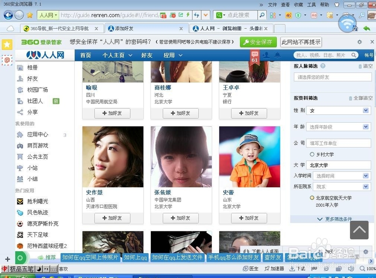Open the 性别 gender dropdown showing 女
Screen dimensions: 376x278
[x=338, y=110]
